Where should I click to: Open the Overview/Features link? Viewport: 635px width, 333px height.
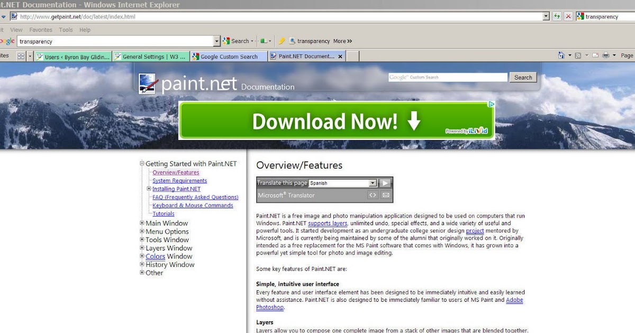pos(176,172)
